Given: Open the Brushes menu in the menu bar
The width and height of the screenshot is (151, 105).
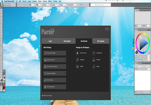Looking at the screenshot, I should click(x=35, y=1).
